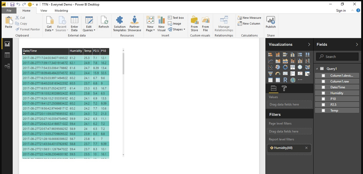Viewport: 363px width, 174px height.
Task: Open Relationships view in left sidebar
Action: point(7,66)
